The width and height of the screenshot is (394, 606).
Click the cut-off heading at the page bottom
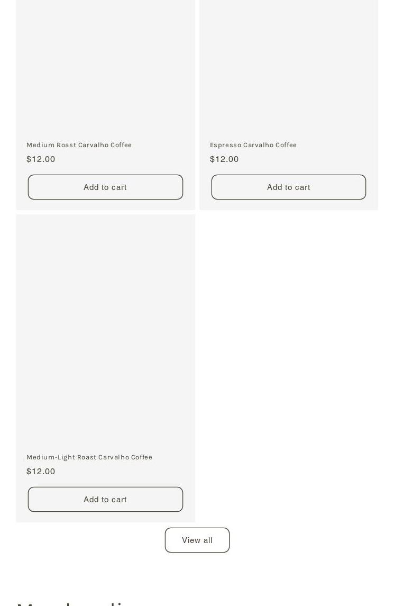click(74, 602)
